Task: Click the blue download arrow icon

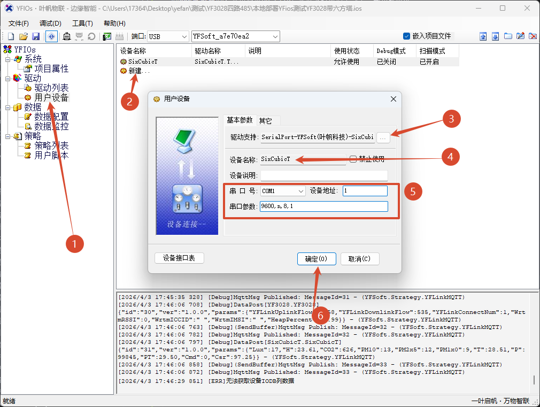Action: click(x=495, y=36)
